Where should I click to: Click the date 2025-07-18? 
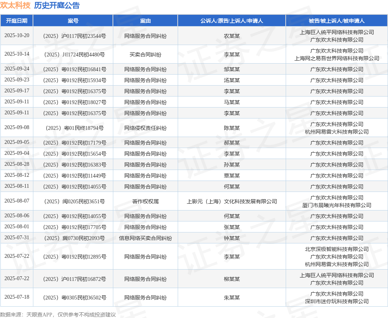pyautogui.click(x=17, y=297)
